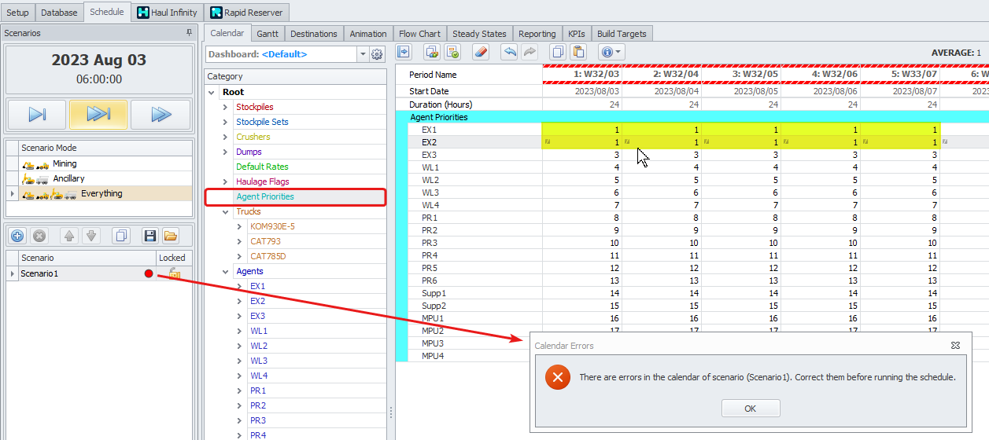Open the Haul Infinity tab

[167, 13]
